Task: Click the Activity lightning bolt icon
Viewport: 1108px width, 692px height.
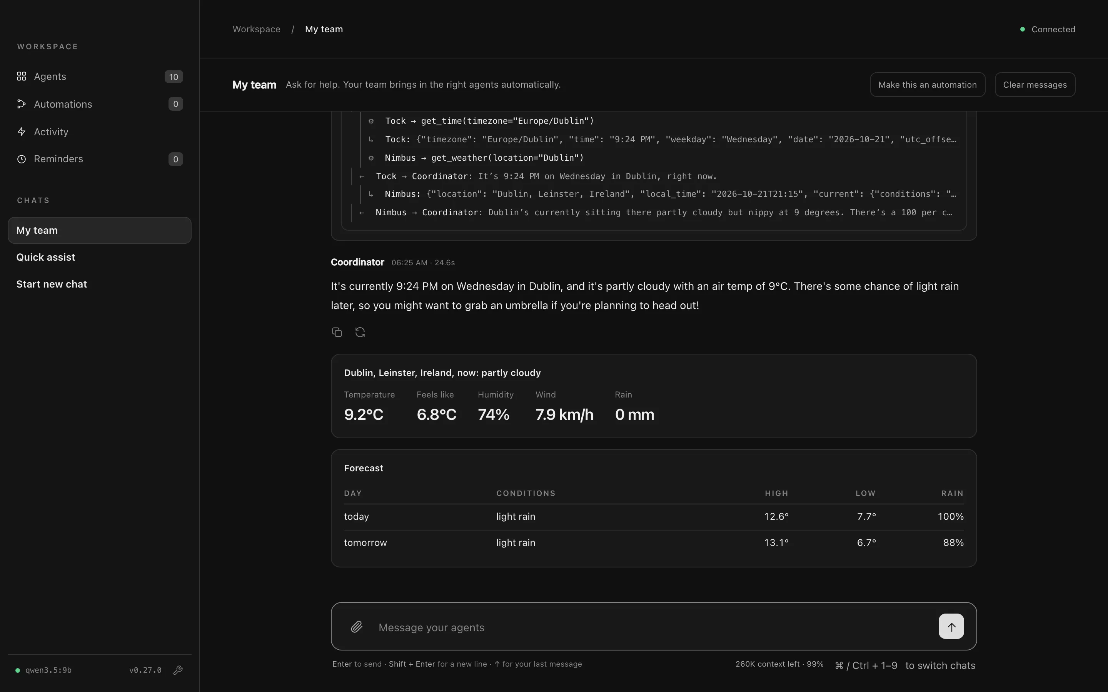Action: pos(22,132)
